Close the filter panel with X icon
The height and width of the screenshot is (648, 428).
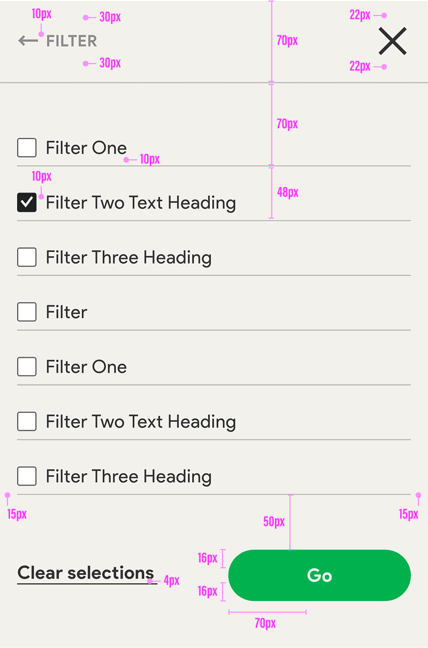393,41
